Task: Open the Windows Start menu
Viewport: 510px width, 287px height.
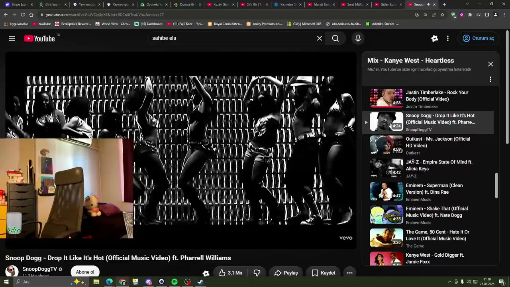Action: (6, 282)
